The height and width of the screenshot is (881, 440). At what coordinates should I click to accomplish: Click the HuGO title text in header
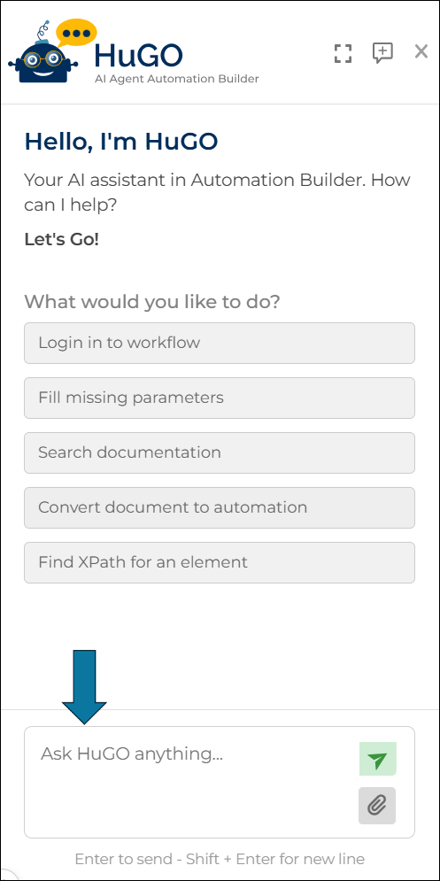pyautogui.click(x=138, y=55)
